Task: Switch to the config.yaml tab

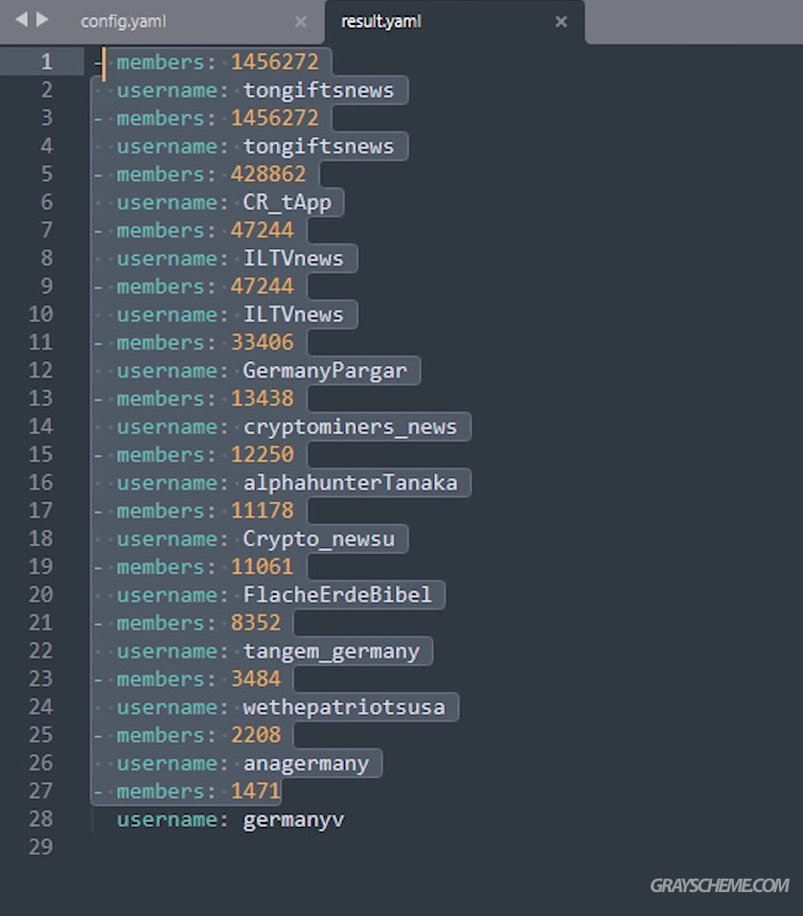Action: [x=124, y=22]
